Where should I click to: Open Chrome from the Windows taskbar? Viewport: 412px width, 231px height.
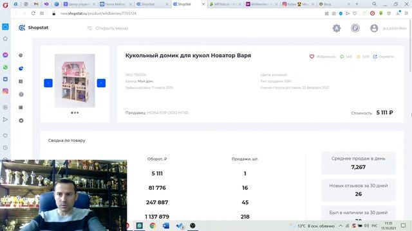tap(153, 225)
